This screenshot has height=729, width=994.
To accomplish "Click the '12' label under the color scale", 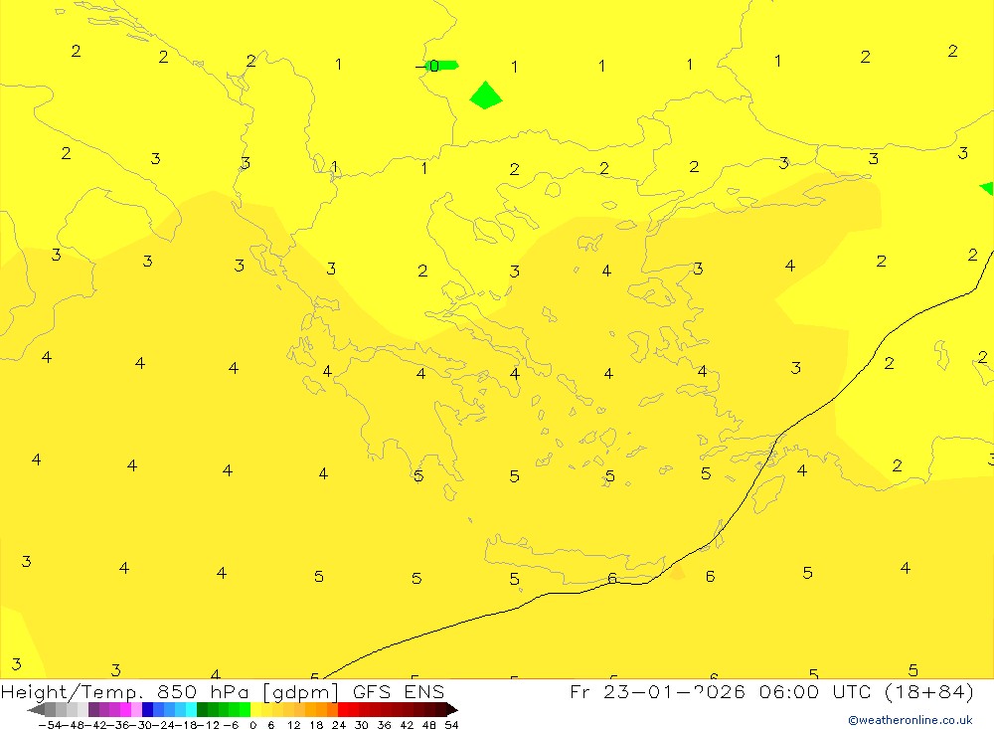I will click(293, 725).
